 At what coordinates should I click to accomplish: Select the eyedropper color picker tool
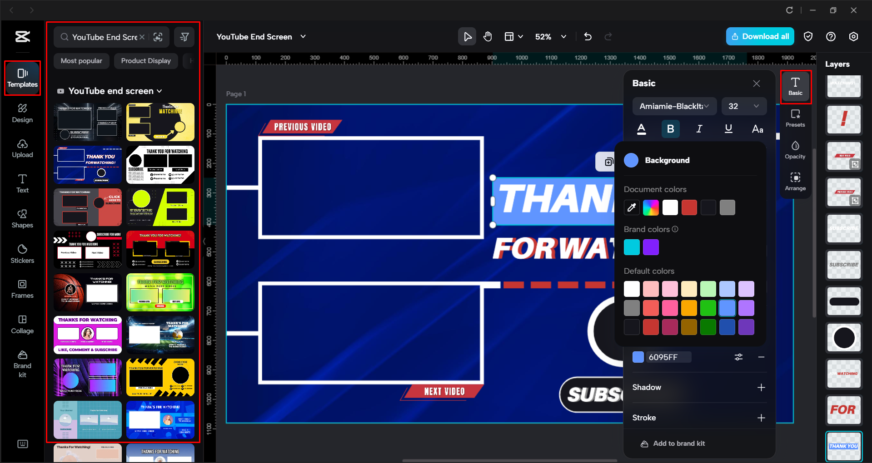click(631, 207)
